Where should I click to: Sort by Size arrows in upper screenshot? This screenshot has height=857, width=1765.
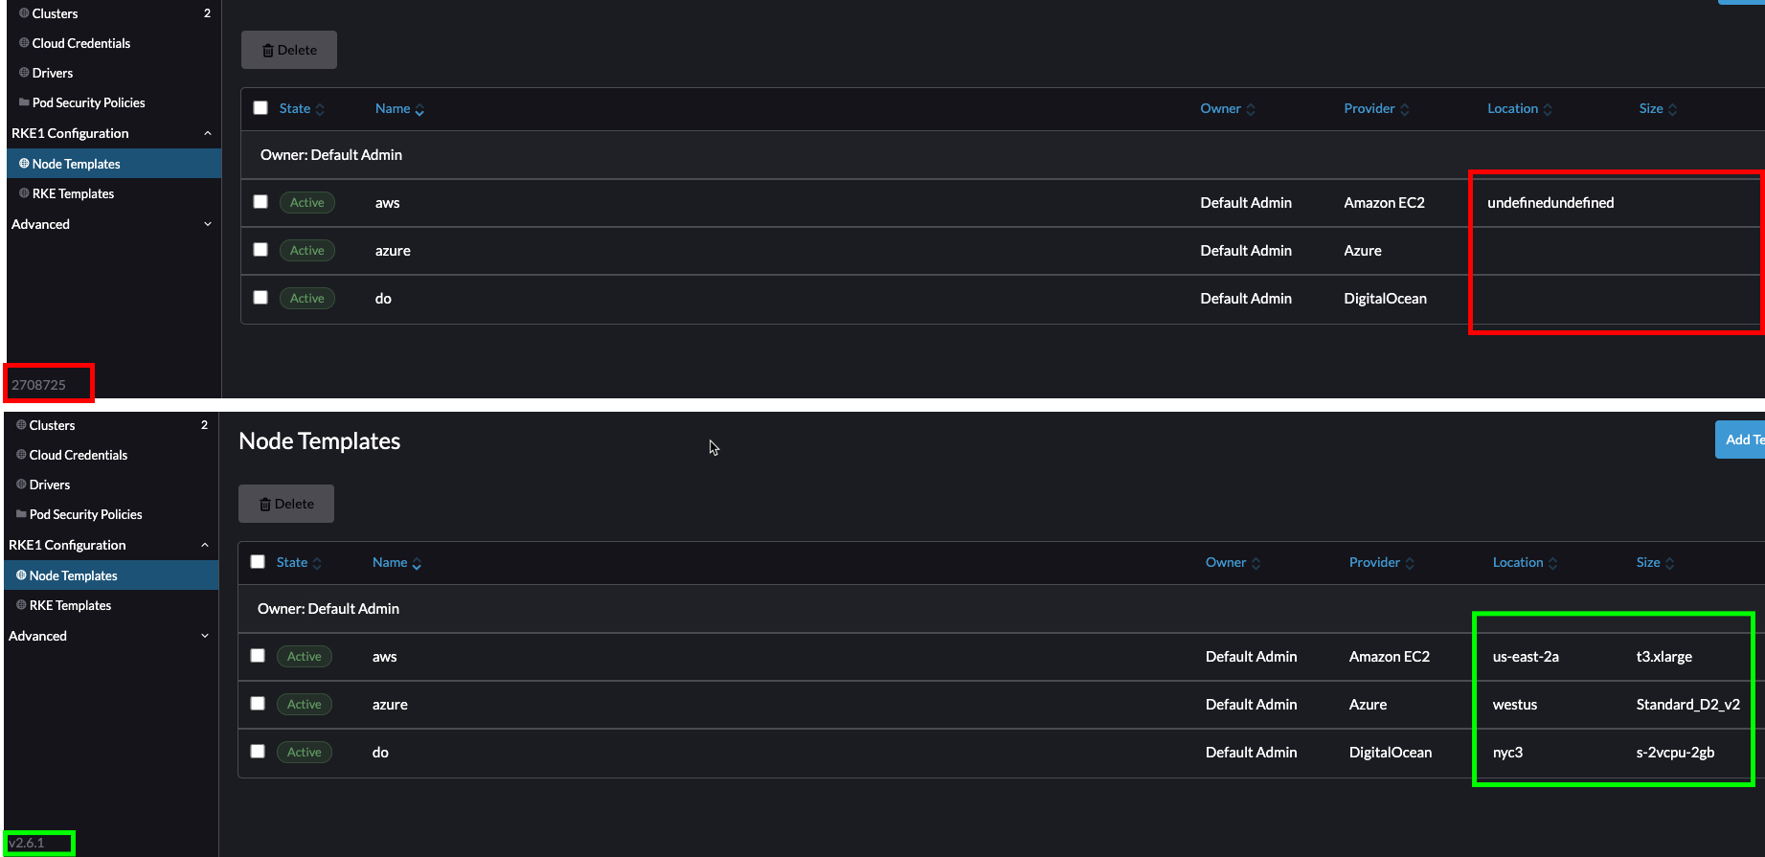(1672, 109)
